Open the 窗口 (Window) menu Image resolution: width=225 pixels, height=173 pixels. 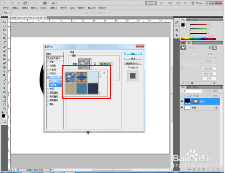(92, 8)
